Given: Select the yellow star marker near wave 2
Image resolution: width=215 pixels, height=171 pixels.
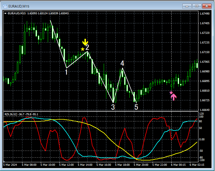Looking at the screenshot, I should [x=82, y=49].
